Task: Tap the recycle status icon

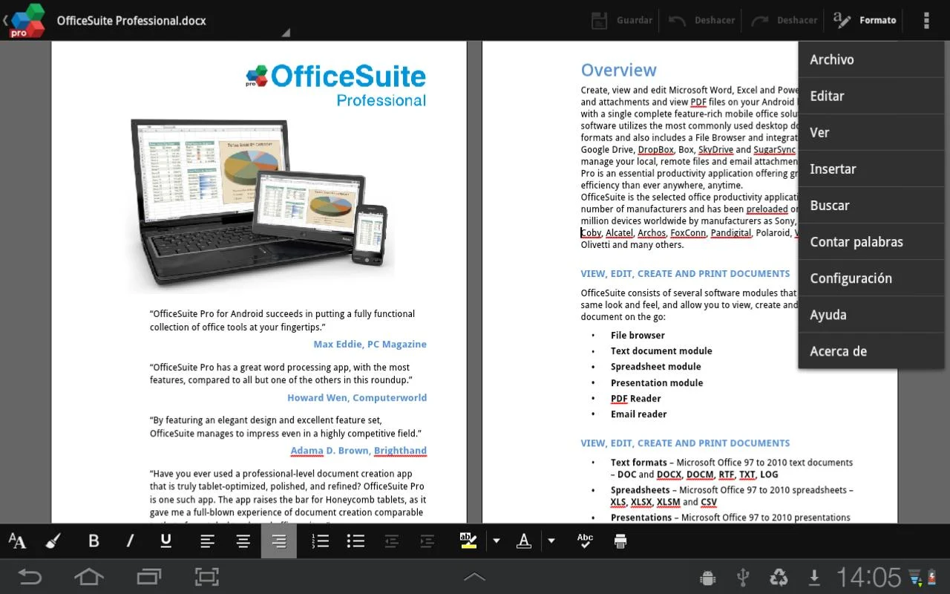Action: 779,577
